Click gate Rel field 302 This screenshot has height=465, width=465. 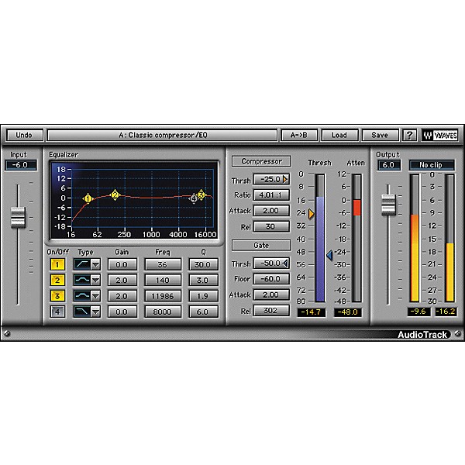271,311
